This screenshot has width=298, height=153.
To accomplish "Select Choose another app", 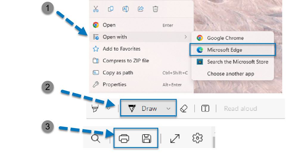I will [x=233, y=74].
